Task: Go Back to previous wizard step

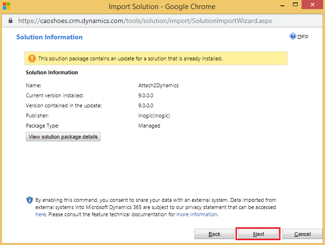Action: click(214, 234)
